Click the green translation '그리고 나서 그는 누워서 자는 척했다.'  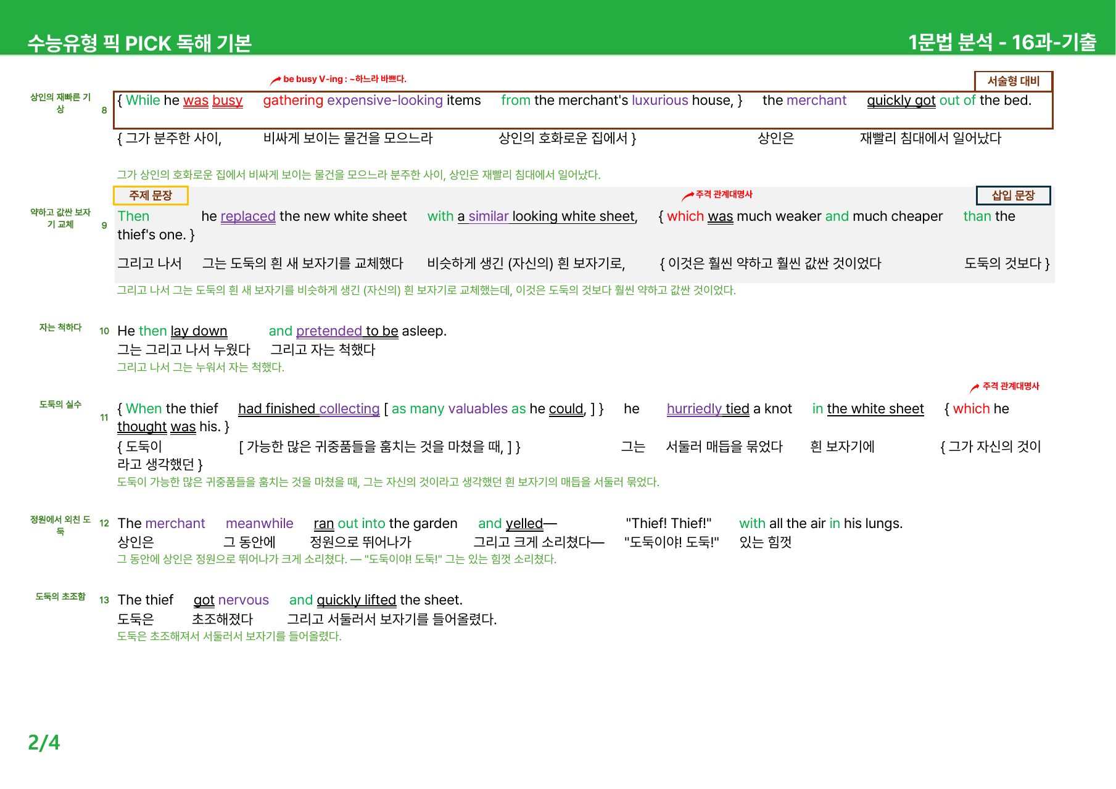(x=201, y=368)
